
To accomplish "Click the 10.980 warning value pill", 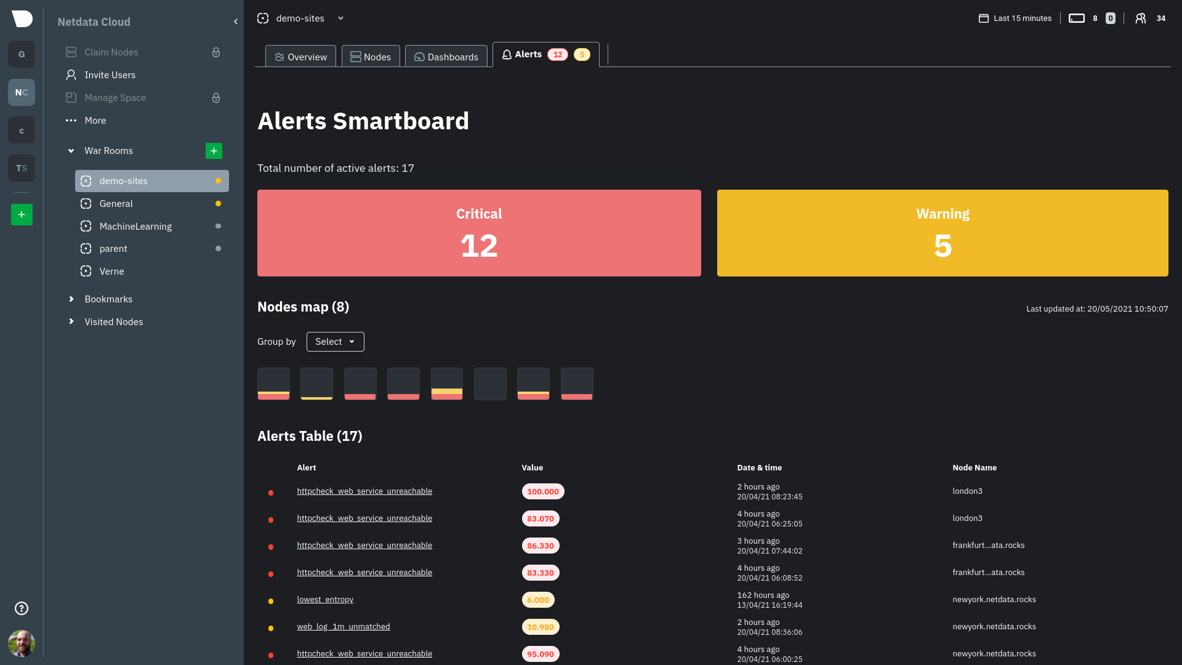I will pos(541,627).
